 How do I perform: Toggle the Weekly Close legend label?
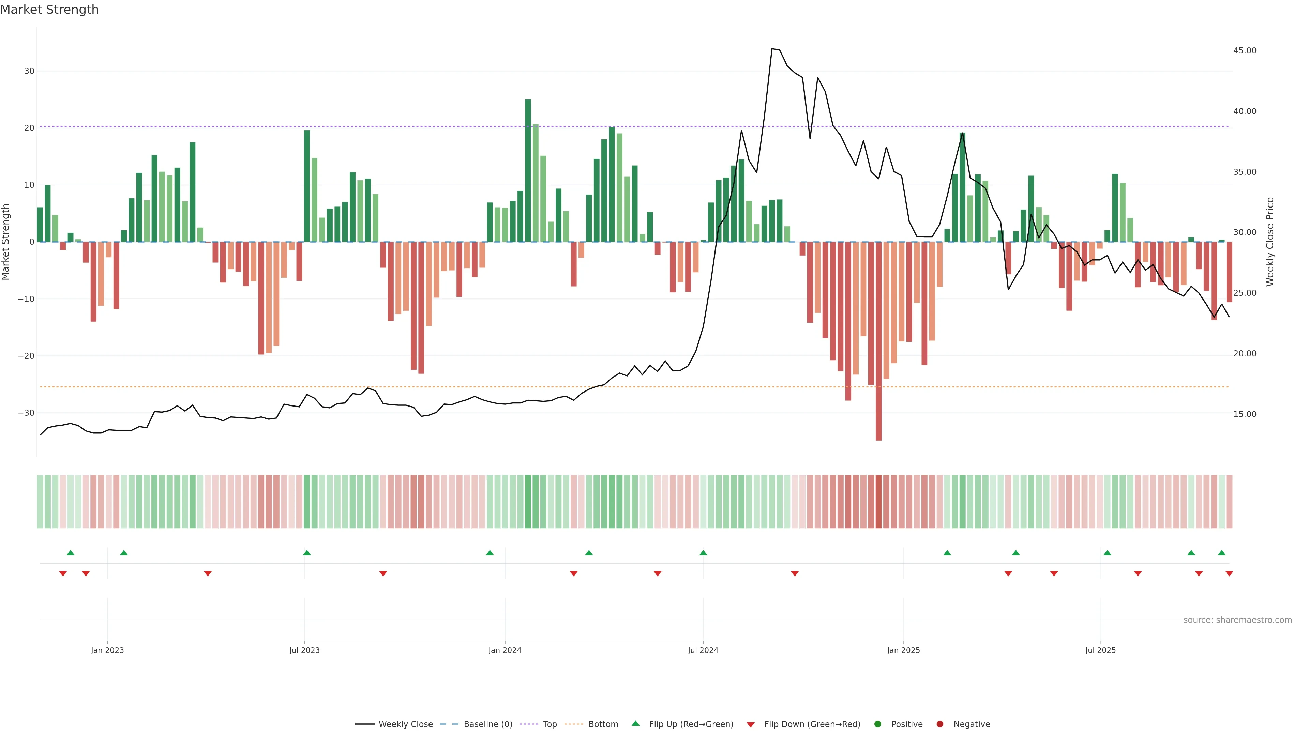[x=406, y=724]
